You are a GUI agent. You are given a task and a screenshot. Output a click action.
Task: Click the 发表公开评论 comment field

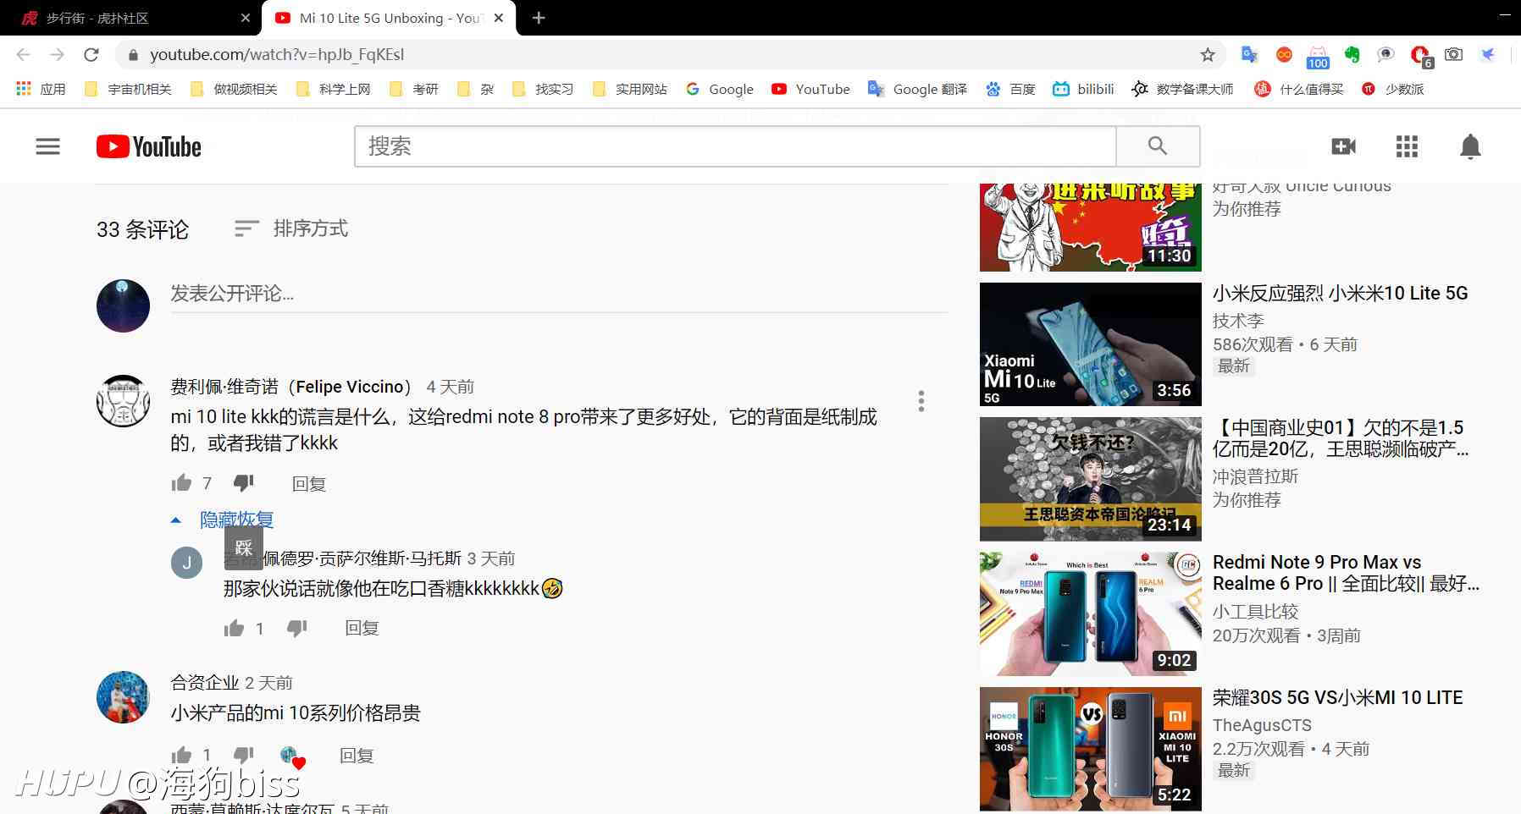click(559, 294)
